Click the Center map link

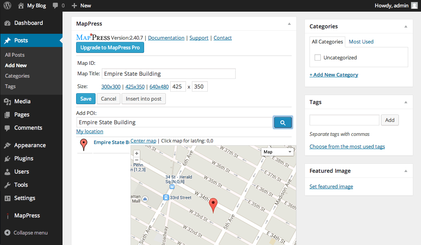coord(143,141)
